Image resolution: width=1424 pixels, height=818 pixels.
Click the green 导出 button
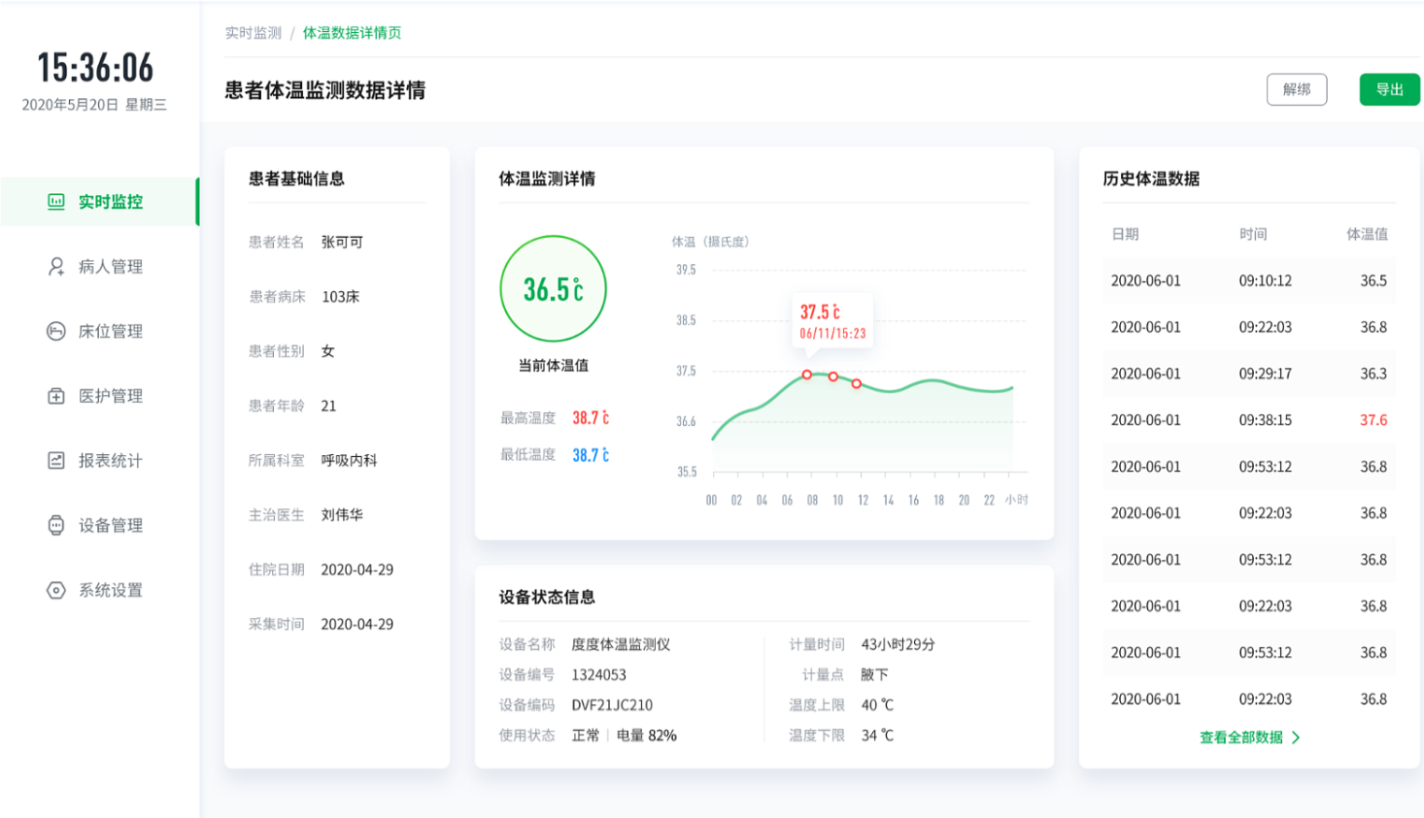(1389, 89)
